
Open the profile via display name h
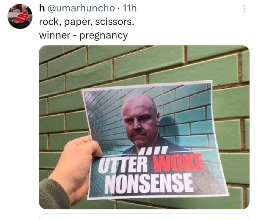pyautogui.click(x=42, y=8)
